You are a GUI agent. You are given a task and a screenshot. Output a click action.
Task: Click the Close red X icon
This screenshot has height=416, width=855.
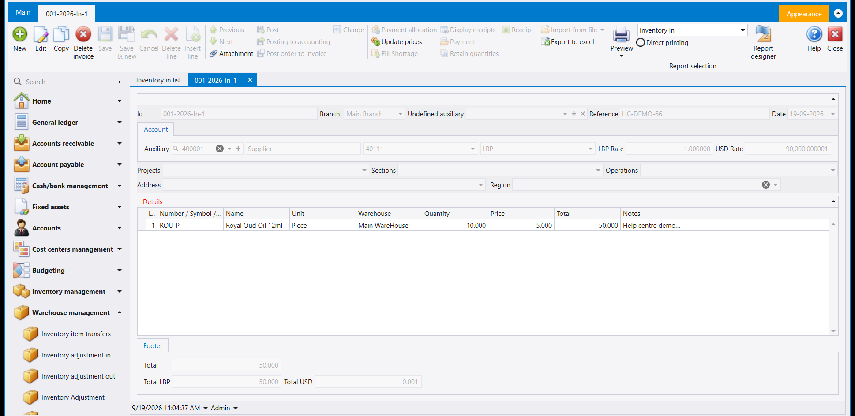pyautogui.click(x=835, y=34)
